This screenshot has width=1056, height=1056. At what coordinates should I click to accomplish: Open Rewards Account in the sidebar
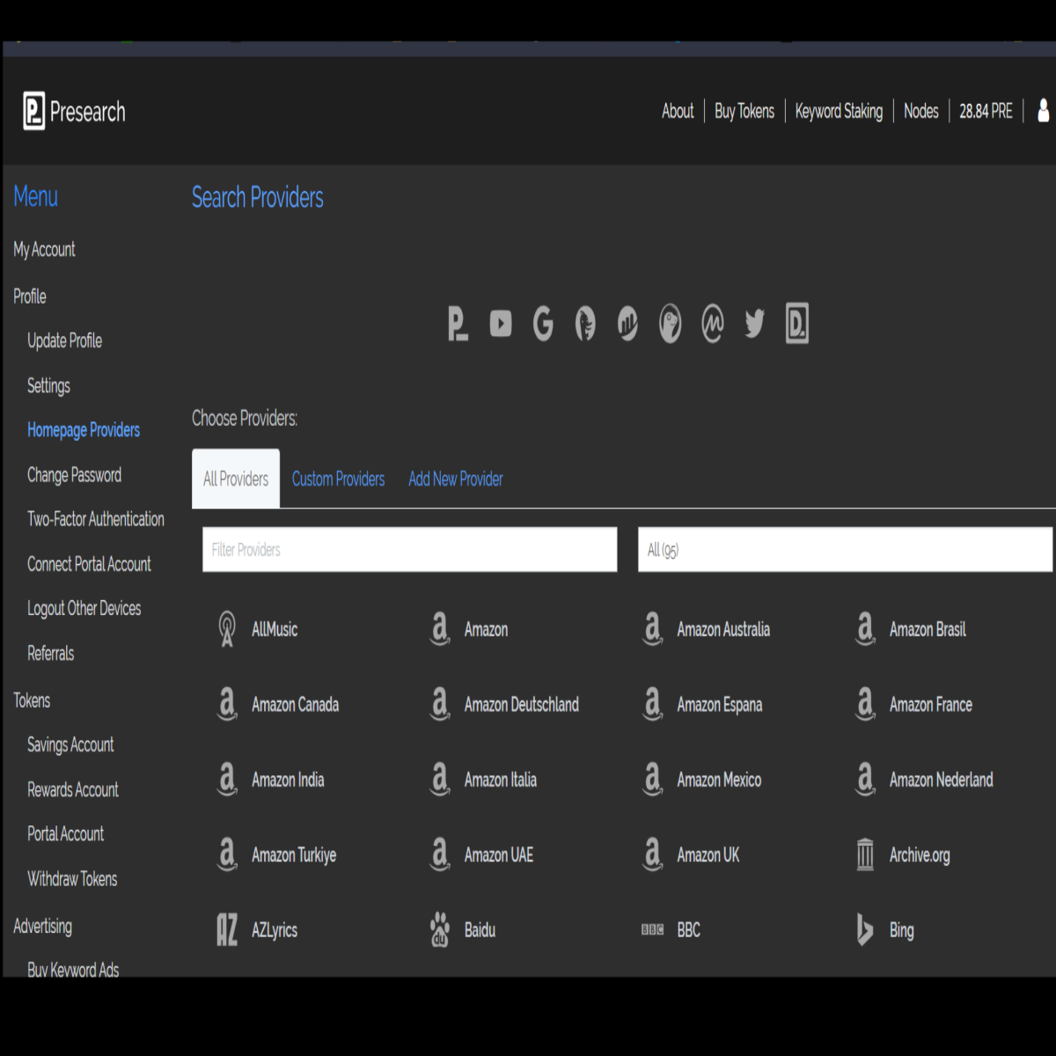(72, 789)
